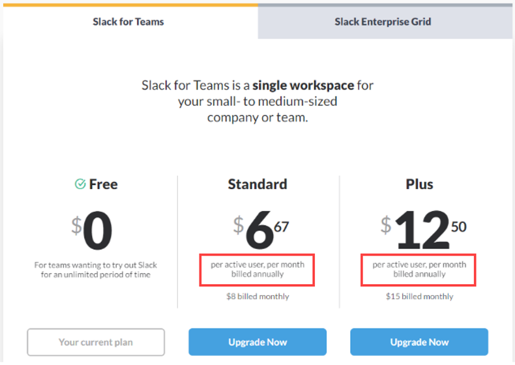Click the green checkmark beside Free
Image resolution: width=515 pixels, height=365 pixels.
80,184
